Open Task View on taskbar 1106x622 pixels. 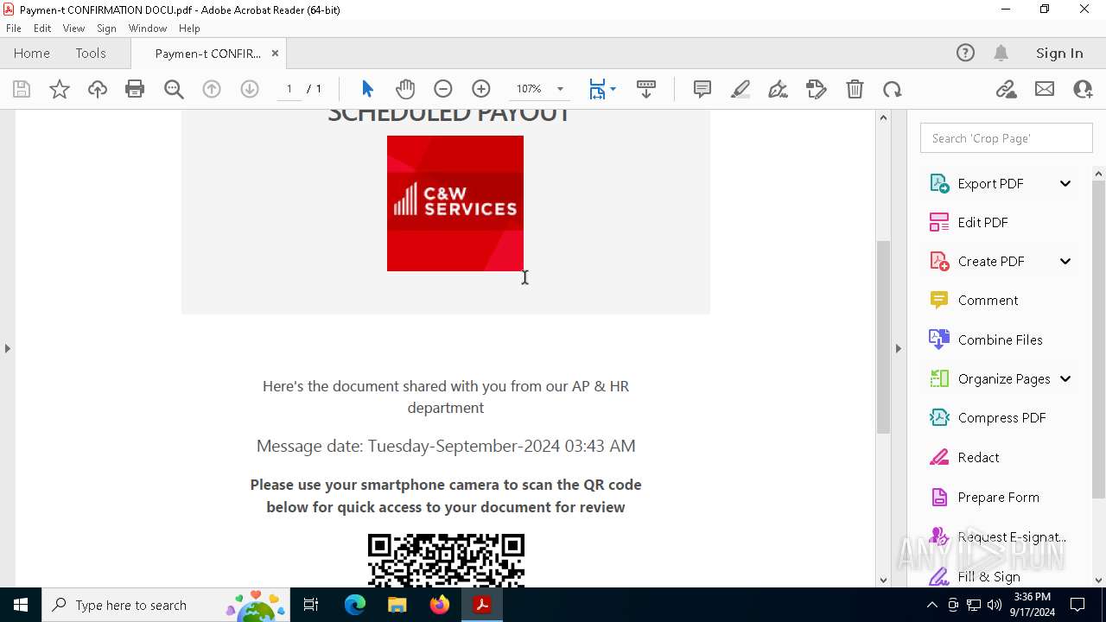point(311,605)
